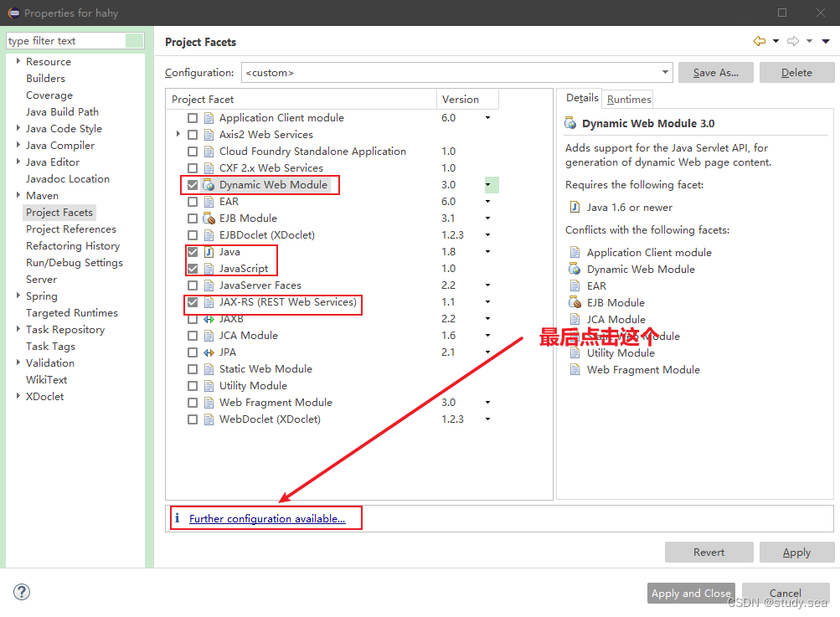This screenshot has height=617, width=840.
Task: Open Targeted Runtimes settings page
Action: pyautogui.click(x=72, y=313)
